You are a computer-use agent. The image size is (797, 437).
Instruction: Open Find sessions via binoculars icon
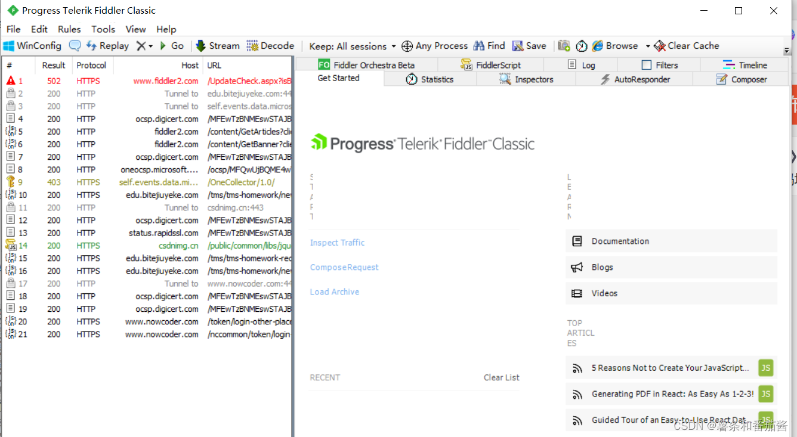[489, 46]
